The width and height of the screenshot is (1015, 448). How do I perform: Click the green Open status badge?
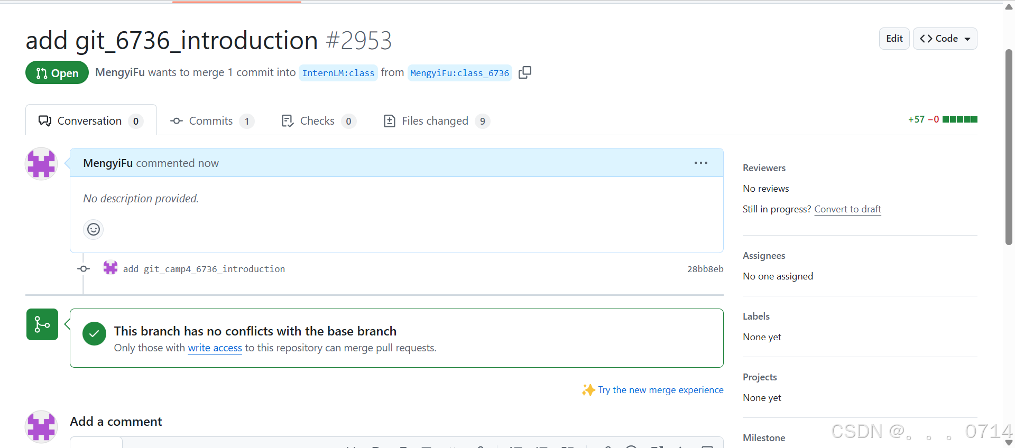click(x=57, y=73)
